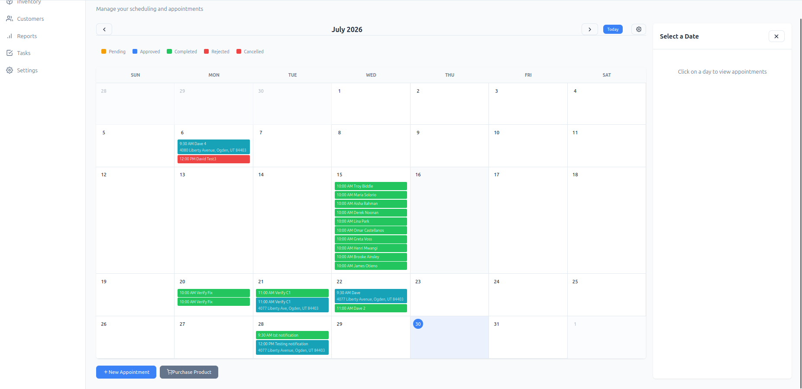Click the Pending orange legend swatch
This screenshot has height=389, width=802.
103,52
